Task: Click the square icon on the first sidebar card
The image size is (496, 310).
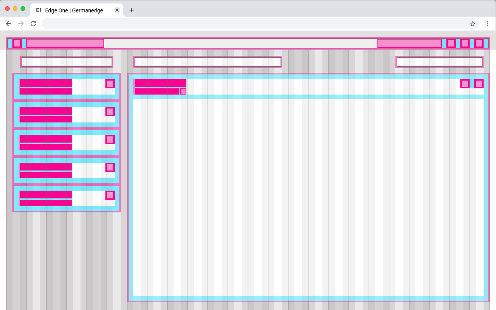Action: pos(110,84)
